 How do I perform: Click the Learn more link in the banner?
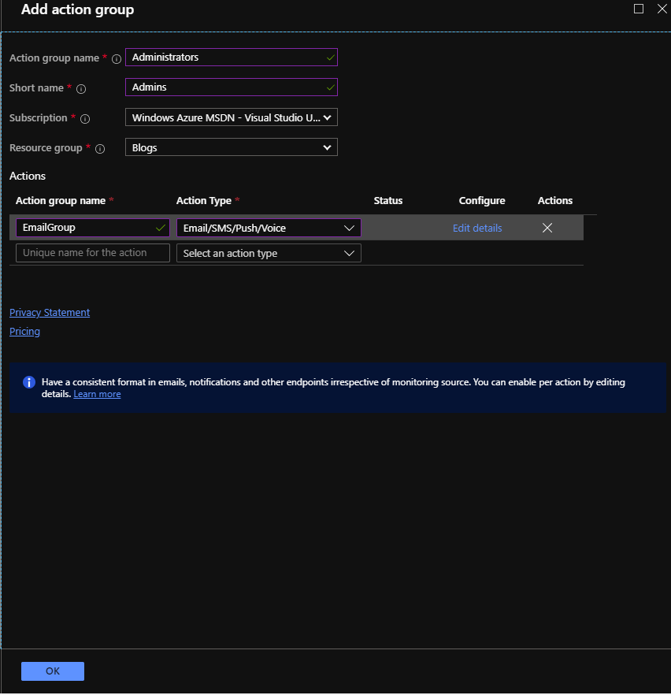tap(97, 394)
